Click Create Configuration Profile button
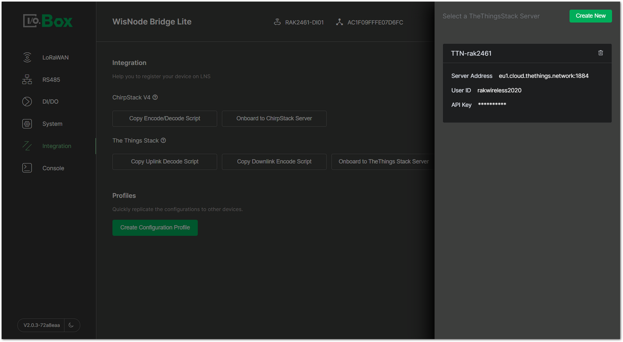The image size is (623, 342). [x=155, y=228]
